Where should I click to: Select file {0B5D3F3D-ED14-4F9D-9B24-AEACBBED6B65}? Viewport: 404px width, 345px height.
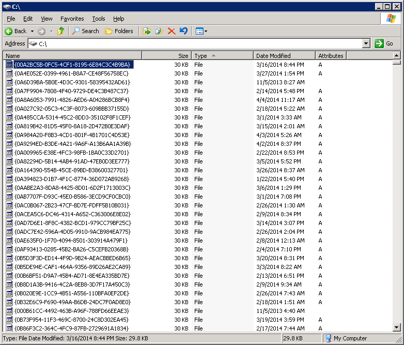pyautogui.click(x=72, y=258)
